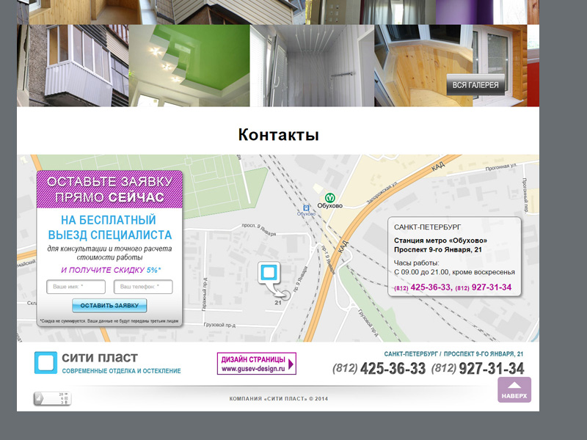Click the map location marker for building 21

tap(269, 274)
